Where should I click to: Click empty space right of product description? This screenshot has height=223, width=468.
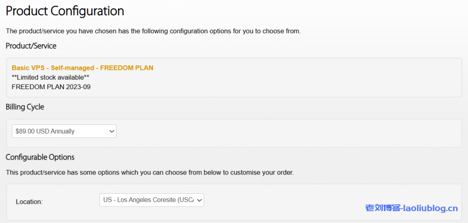tap(297, 78)
